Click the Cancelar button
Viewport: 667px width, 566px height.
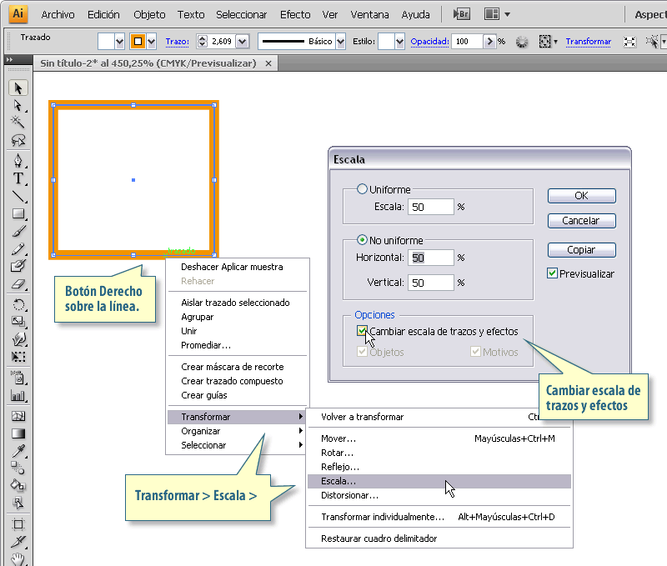tap(581, 221)
